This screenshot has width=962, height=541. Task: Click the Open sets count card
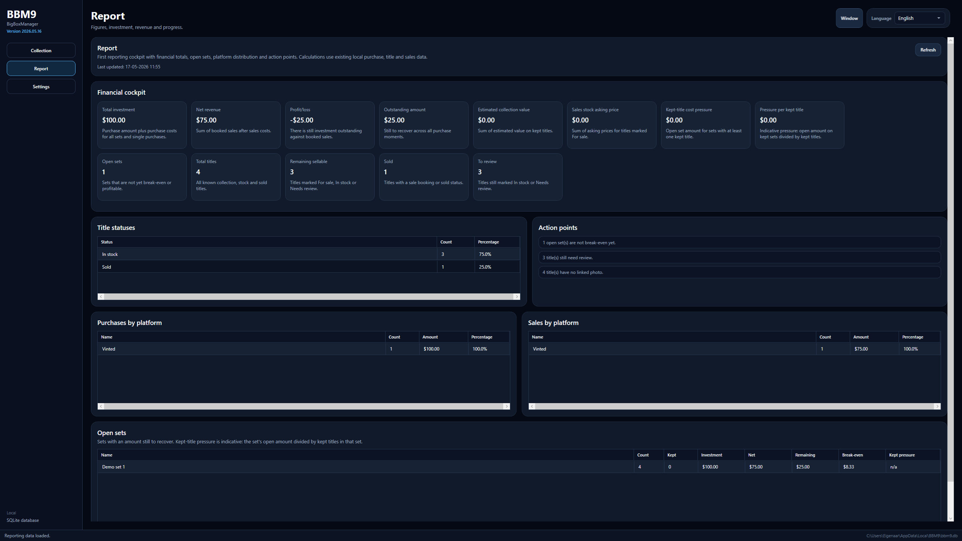point(142,177)
